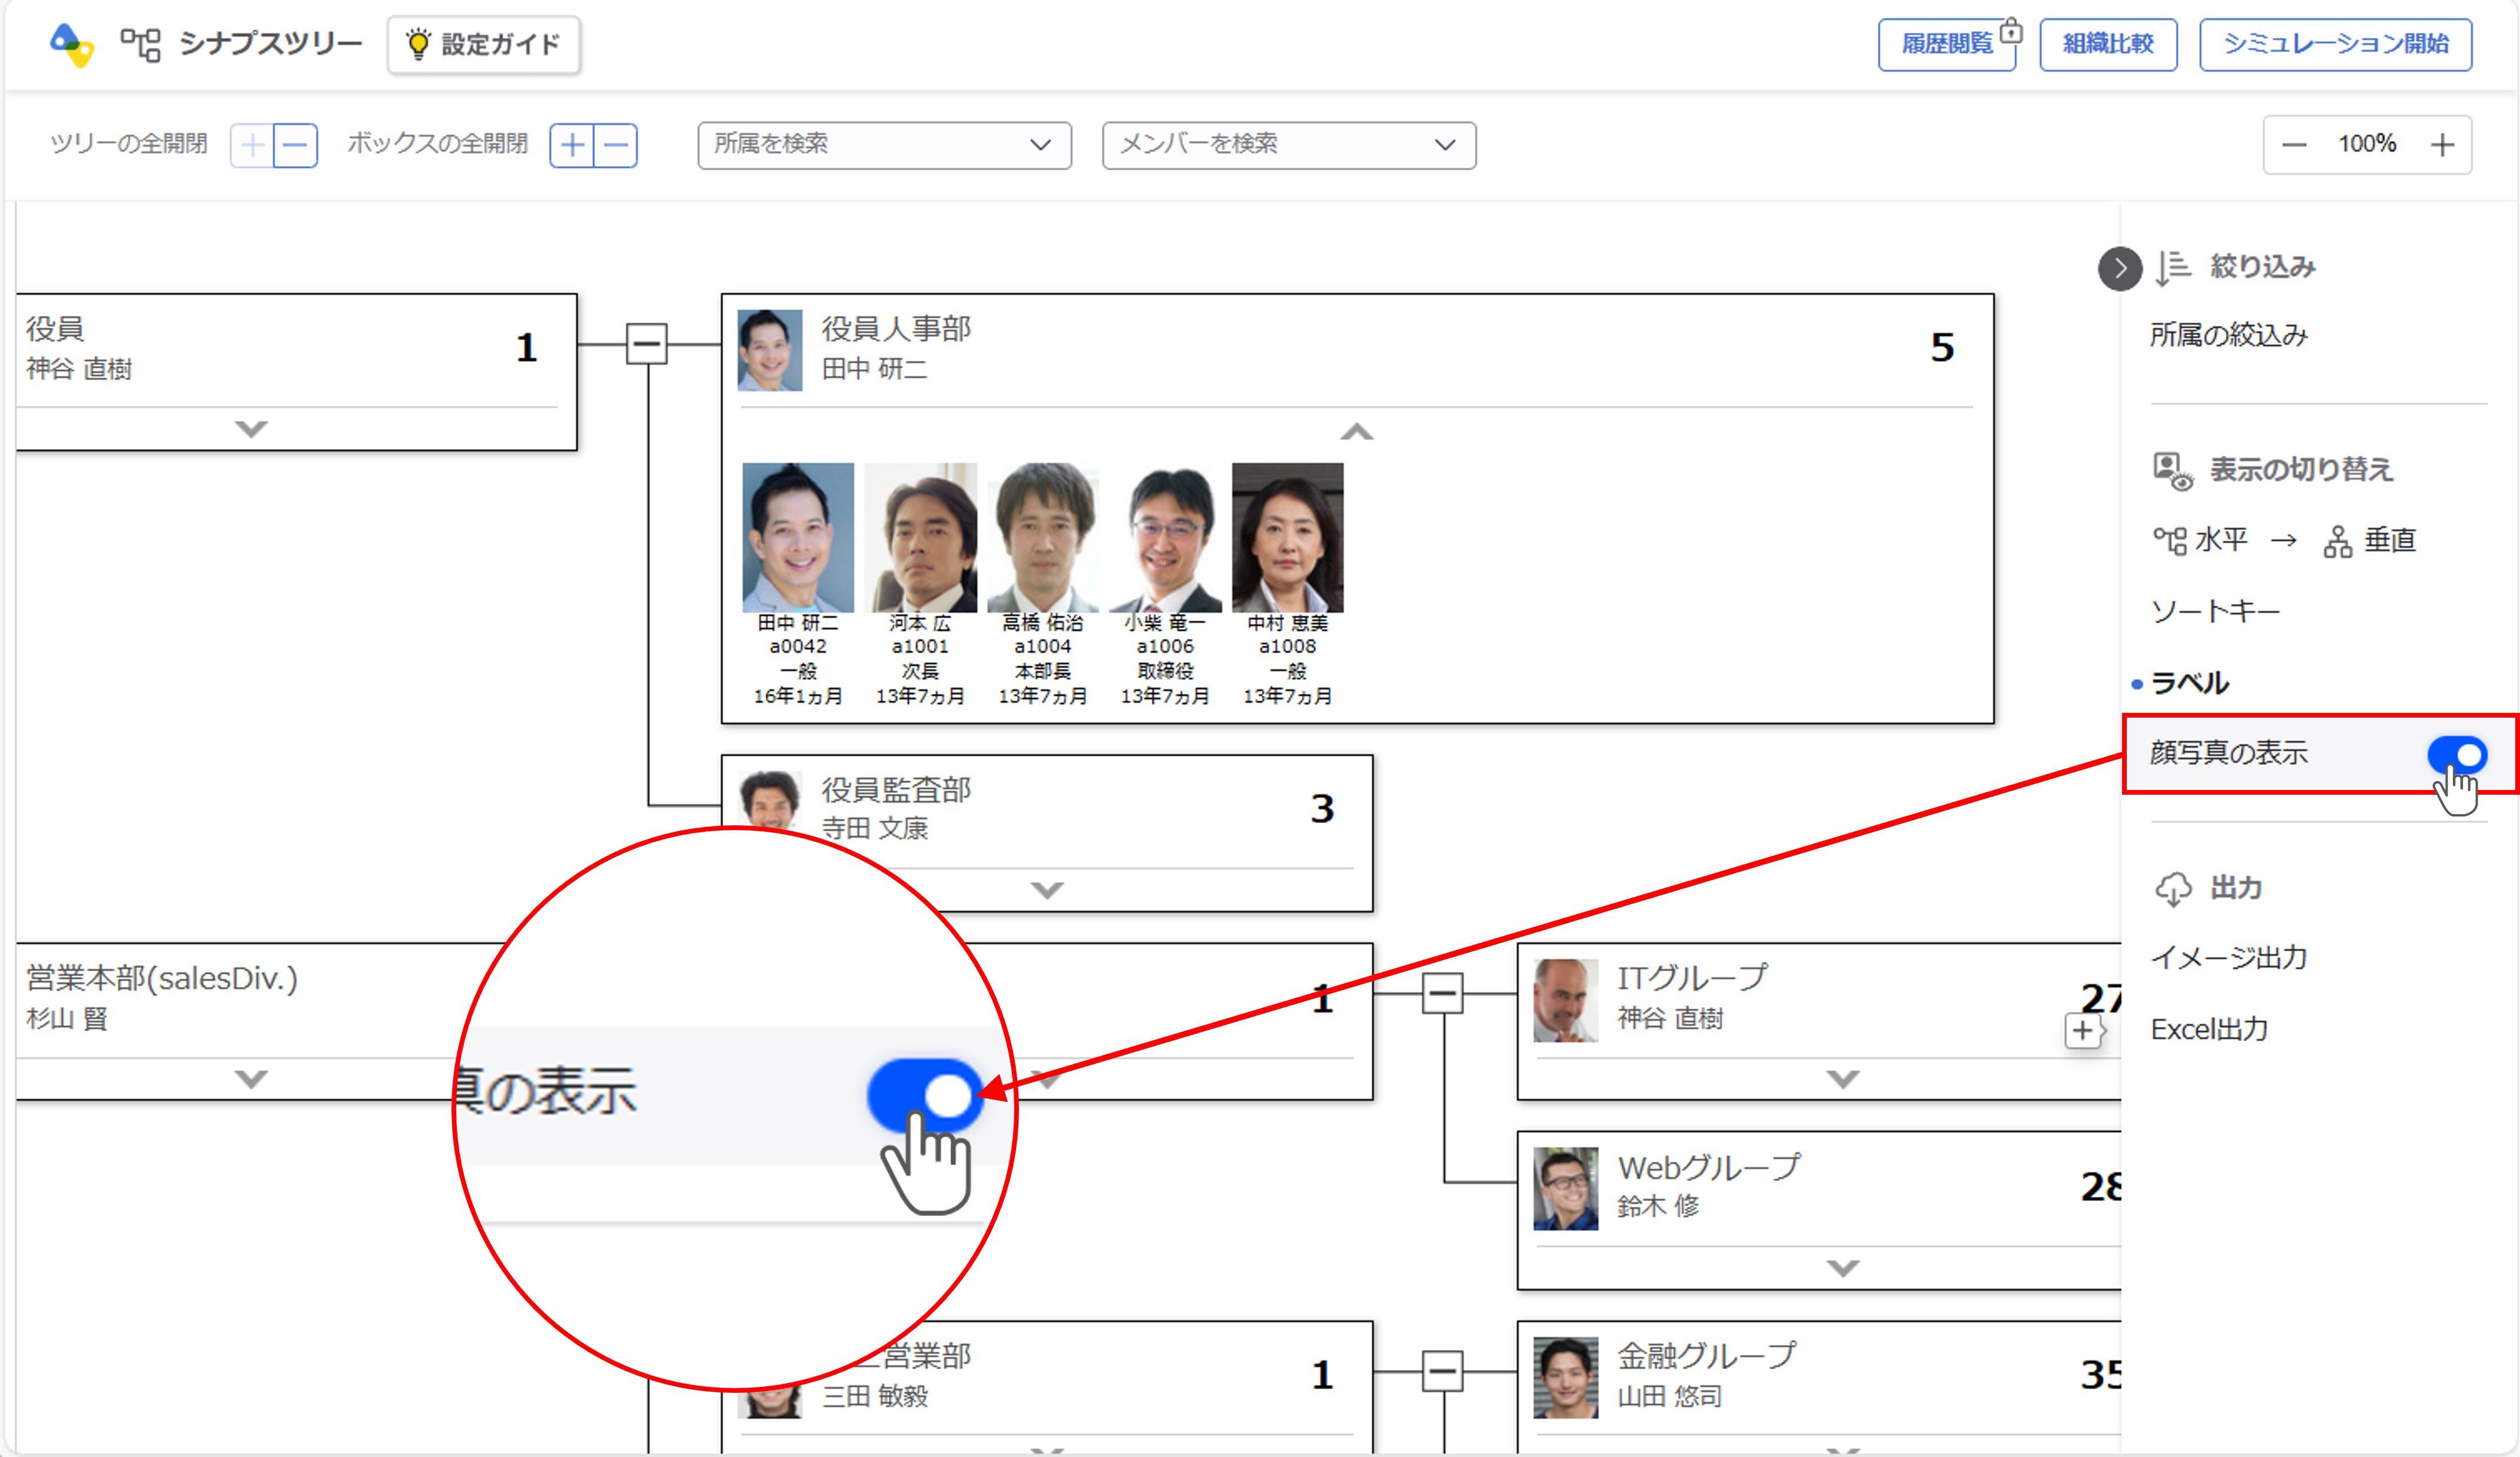The image size is (2520, 1457).
Task: Collapse 役員人事部 member list with up chevron
Action: coord(1356,432)
